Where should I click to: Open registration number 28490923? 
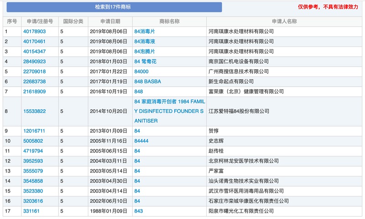(x=35, y=61)
